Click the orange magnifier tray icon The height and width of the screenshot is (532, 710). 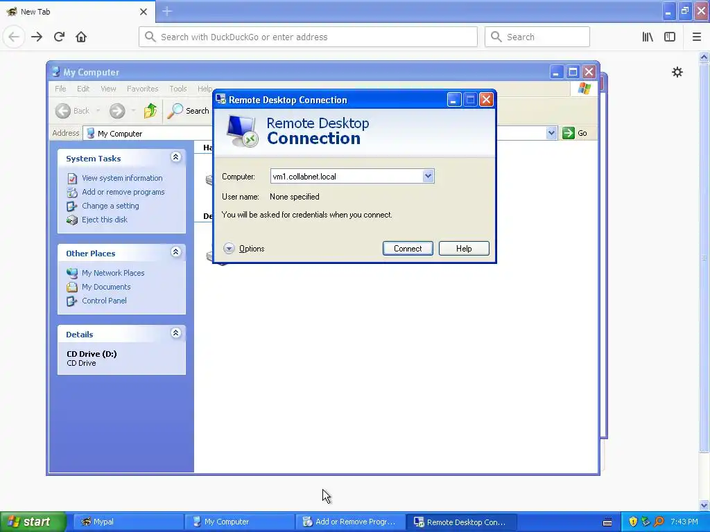pyautogui.click(x=659, y=522)
